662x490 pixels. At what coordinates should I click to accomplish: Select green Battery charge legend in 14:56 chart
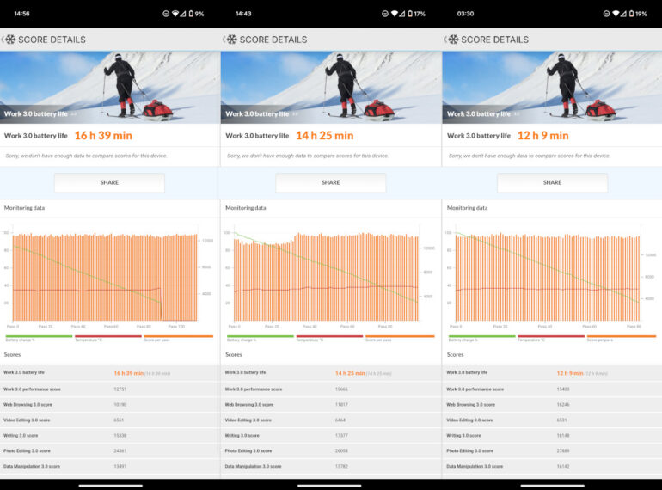(x=37, y=338)
